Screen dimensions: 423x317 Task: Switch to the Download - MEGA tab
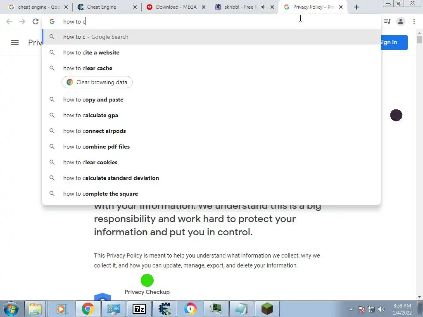[176, 7]
